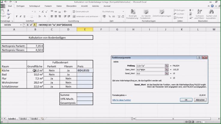This screenshot has height=124, width=221.
Task: Collapse dialog via Prüfung range selector icon
Action: (x=167, y=65)
